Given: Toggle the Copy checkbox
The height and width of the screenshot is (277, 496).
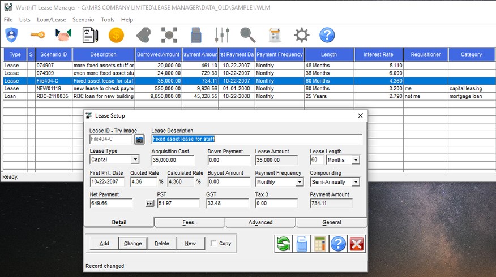Looking at the screenshot, I should [x=213, y=244].
